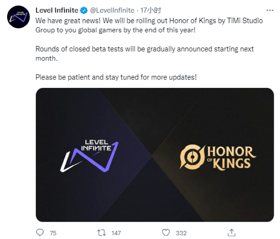Click the tweet text about Honor of Kings
280x239 pixels.
click(x=149, y=25)
